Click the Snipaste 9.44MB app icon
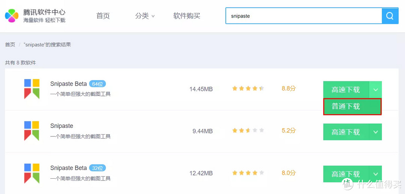The width and height of the screenshot is (405, 194). pos(32,131)
